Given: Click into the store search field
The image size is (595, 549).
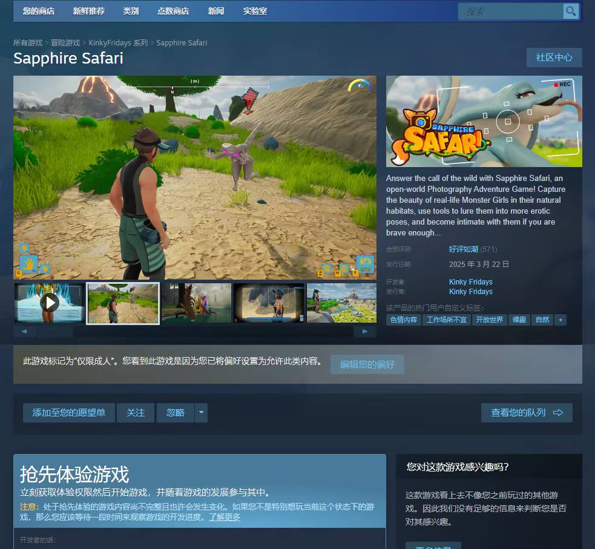Looking at the screenshot, I should [x=510, y=12].
